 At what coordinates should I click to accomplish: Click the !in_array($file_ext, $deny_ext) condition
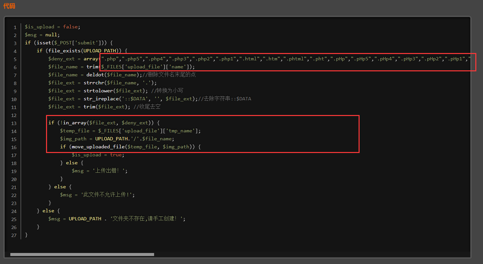pos(107,123)
